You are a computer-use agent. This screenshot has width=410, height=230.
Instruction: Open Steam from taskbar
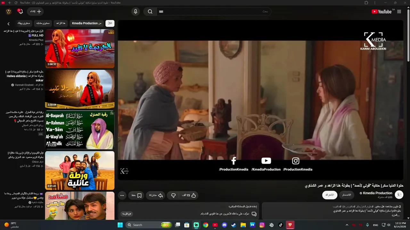pos(234,225)
